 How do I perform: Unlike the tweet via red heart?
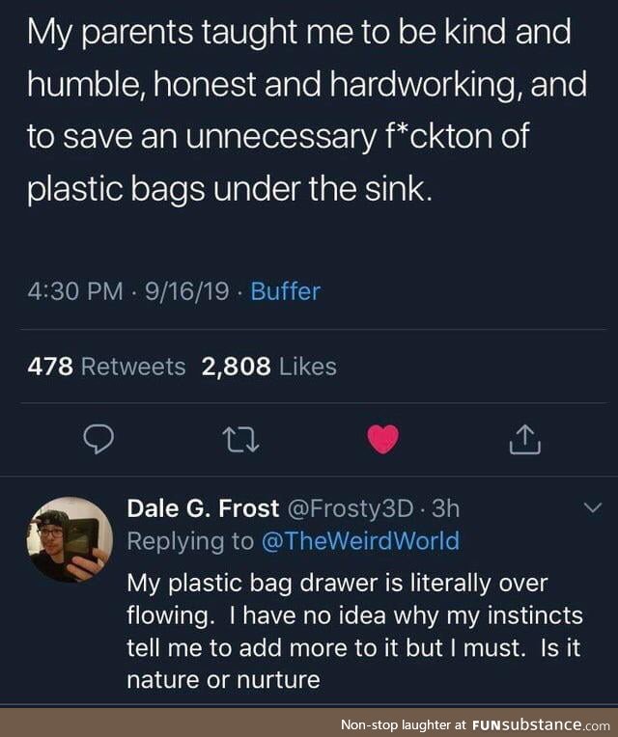[x=382, y=439]
